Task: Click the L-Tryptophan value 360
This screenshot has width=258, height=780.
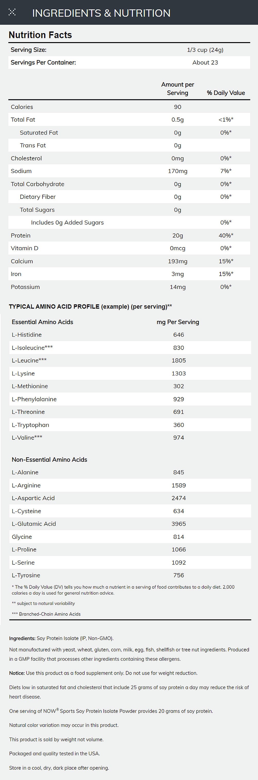Action: [x=179, y=425]
